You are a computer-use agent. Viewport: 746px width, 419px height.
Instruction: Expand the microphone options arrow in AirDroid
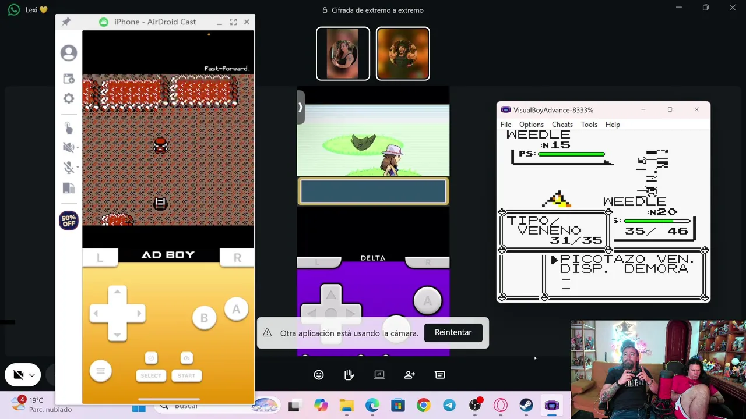(x=78, y=168)
